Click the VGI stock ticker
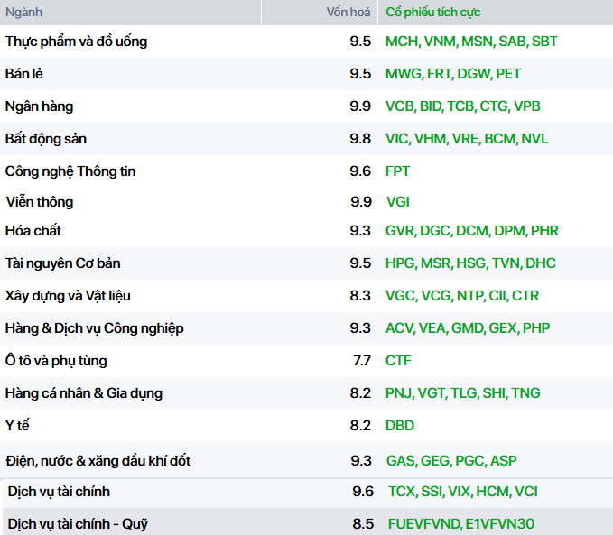This screenshot has width=613, height=535. point(398,202)
